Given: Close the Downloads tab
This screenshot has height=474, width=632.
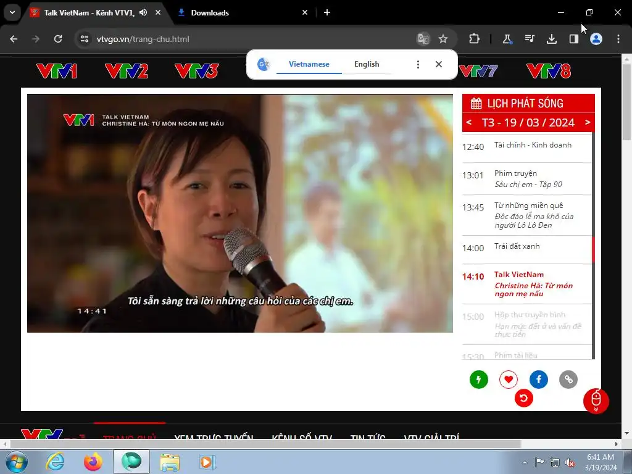Looking at the screenshot, I should pos(305,12).
